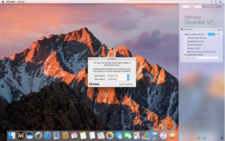This screenshot has height=141, width=225.
Task: Open the Notes icon in Dock
Action: click(x=83, y=136)
